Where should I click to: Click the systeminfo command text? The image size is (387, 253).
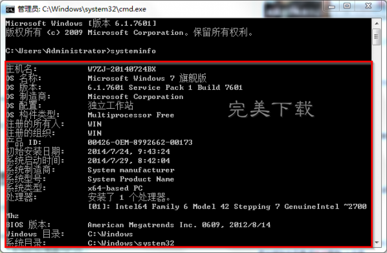[133, 51]
